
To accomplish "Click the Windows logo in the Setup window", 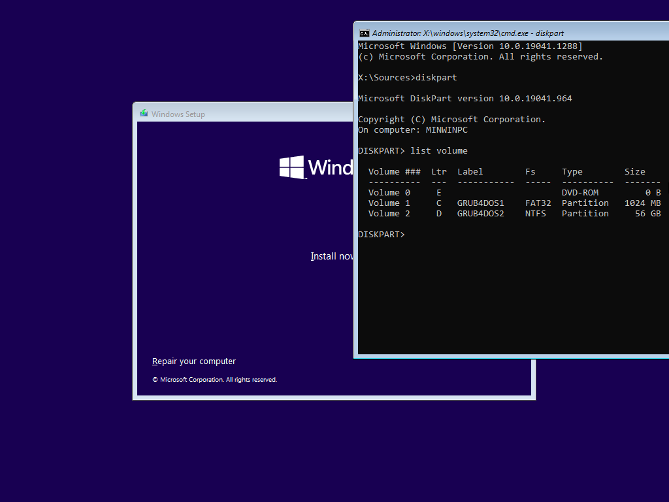I will click(292, 167).
